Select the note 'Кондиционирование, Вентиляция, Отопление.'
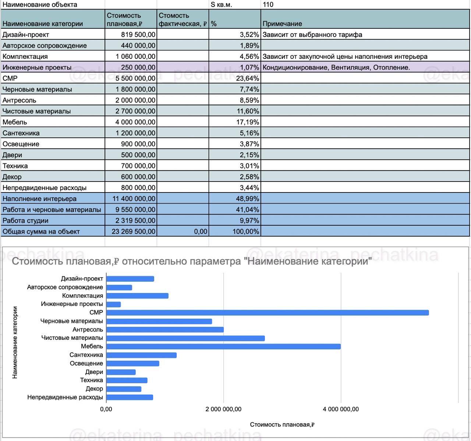This screenshot has height=441, width=471. tap(365, 67)
